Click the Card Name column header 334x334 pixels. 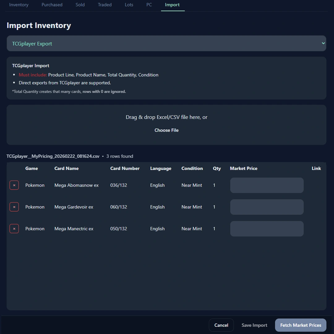(66, 168)
